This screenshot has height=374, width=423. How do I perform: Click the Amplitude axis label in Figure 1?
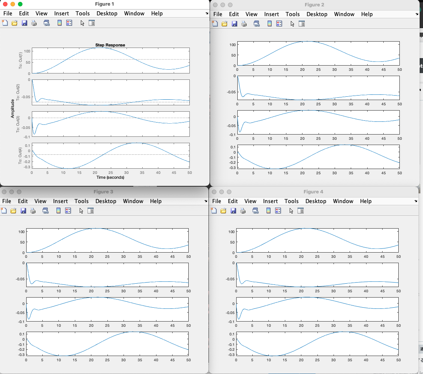(x=12, y=109)
